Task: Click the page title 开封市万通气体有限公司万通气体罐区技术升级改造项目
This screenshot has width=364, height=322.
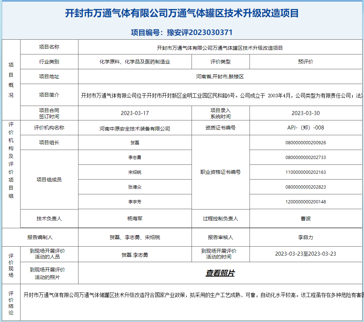Action: (182, 13)
